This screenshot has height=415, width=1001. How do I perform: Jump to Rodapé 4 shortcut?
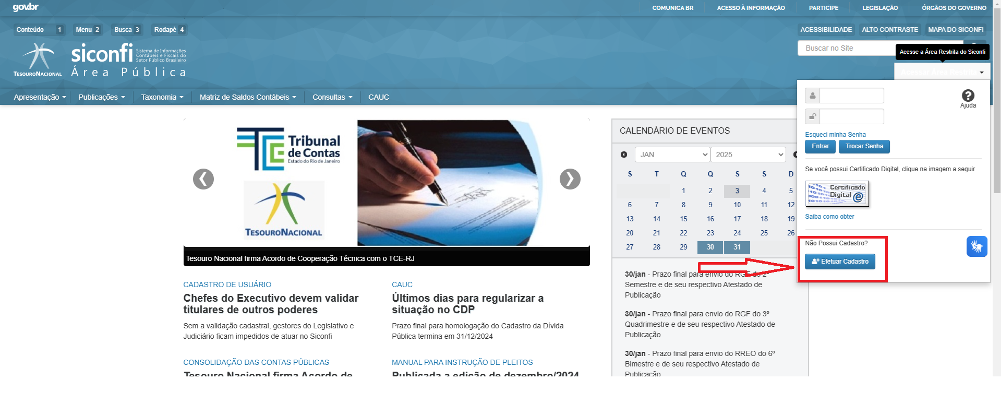[x=169, y=30]
